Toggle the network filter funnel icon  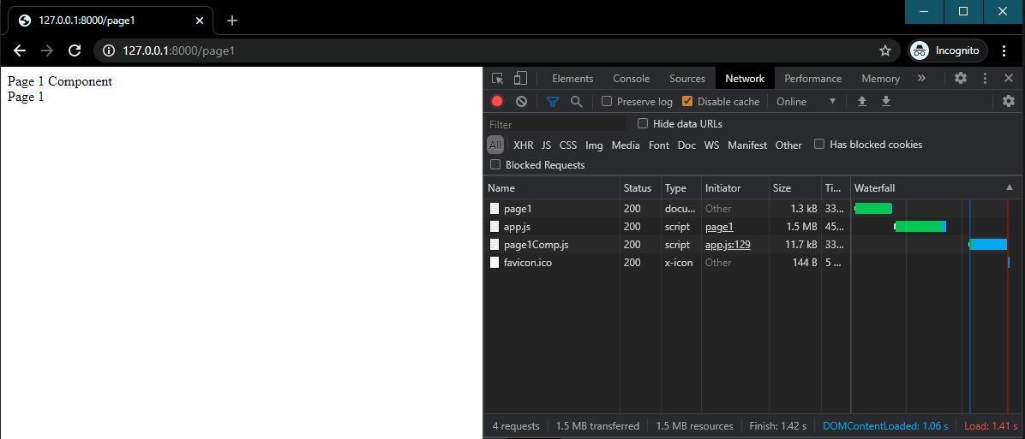coord(553,101)
